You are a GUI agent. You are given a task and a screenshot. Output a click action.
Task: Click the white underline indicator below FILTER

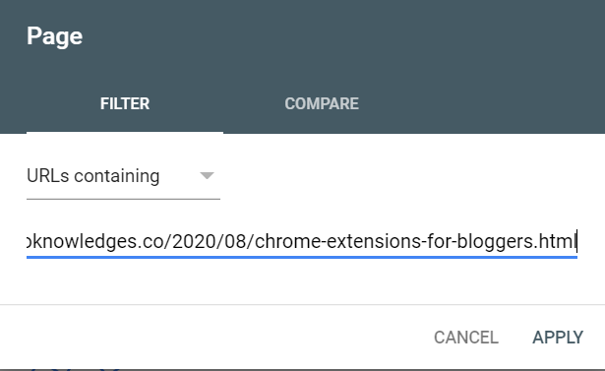[x=125, y=133]
